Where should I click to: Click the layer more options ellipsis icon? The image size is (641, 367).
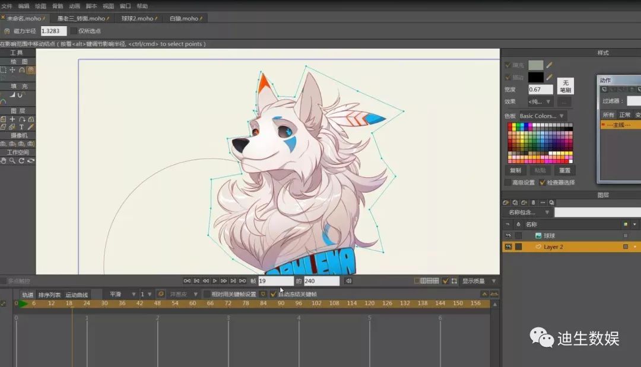(x=542, y=203)
